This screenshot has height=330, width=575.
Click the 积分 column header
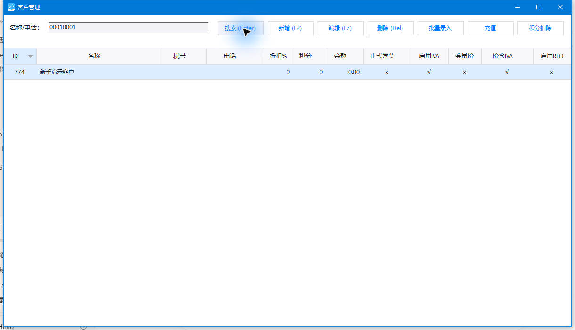[311, 56]
